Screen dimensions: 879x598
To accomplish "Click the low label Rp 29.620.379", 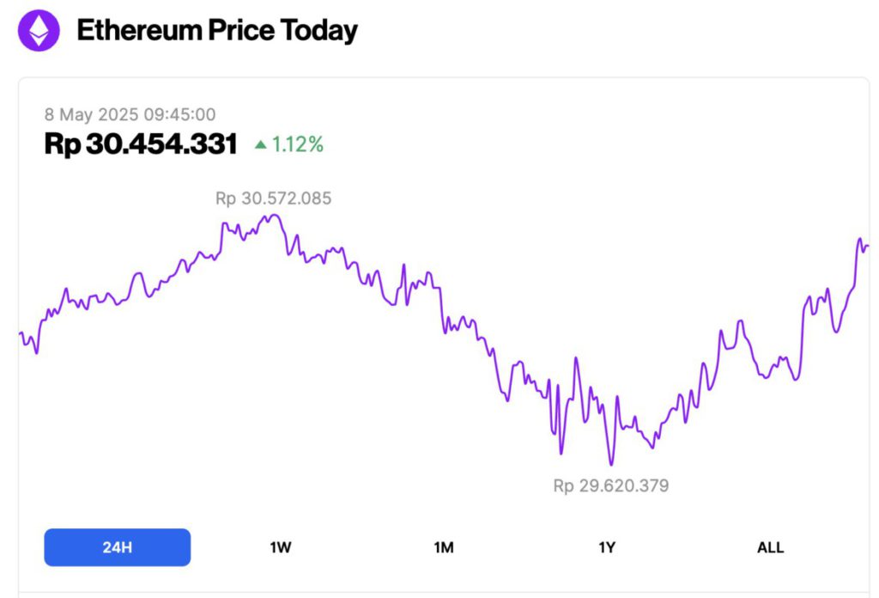I will (611, 485).
